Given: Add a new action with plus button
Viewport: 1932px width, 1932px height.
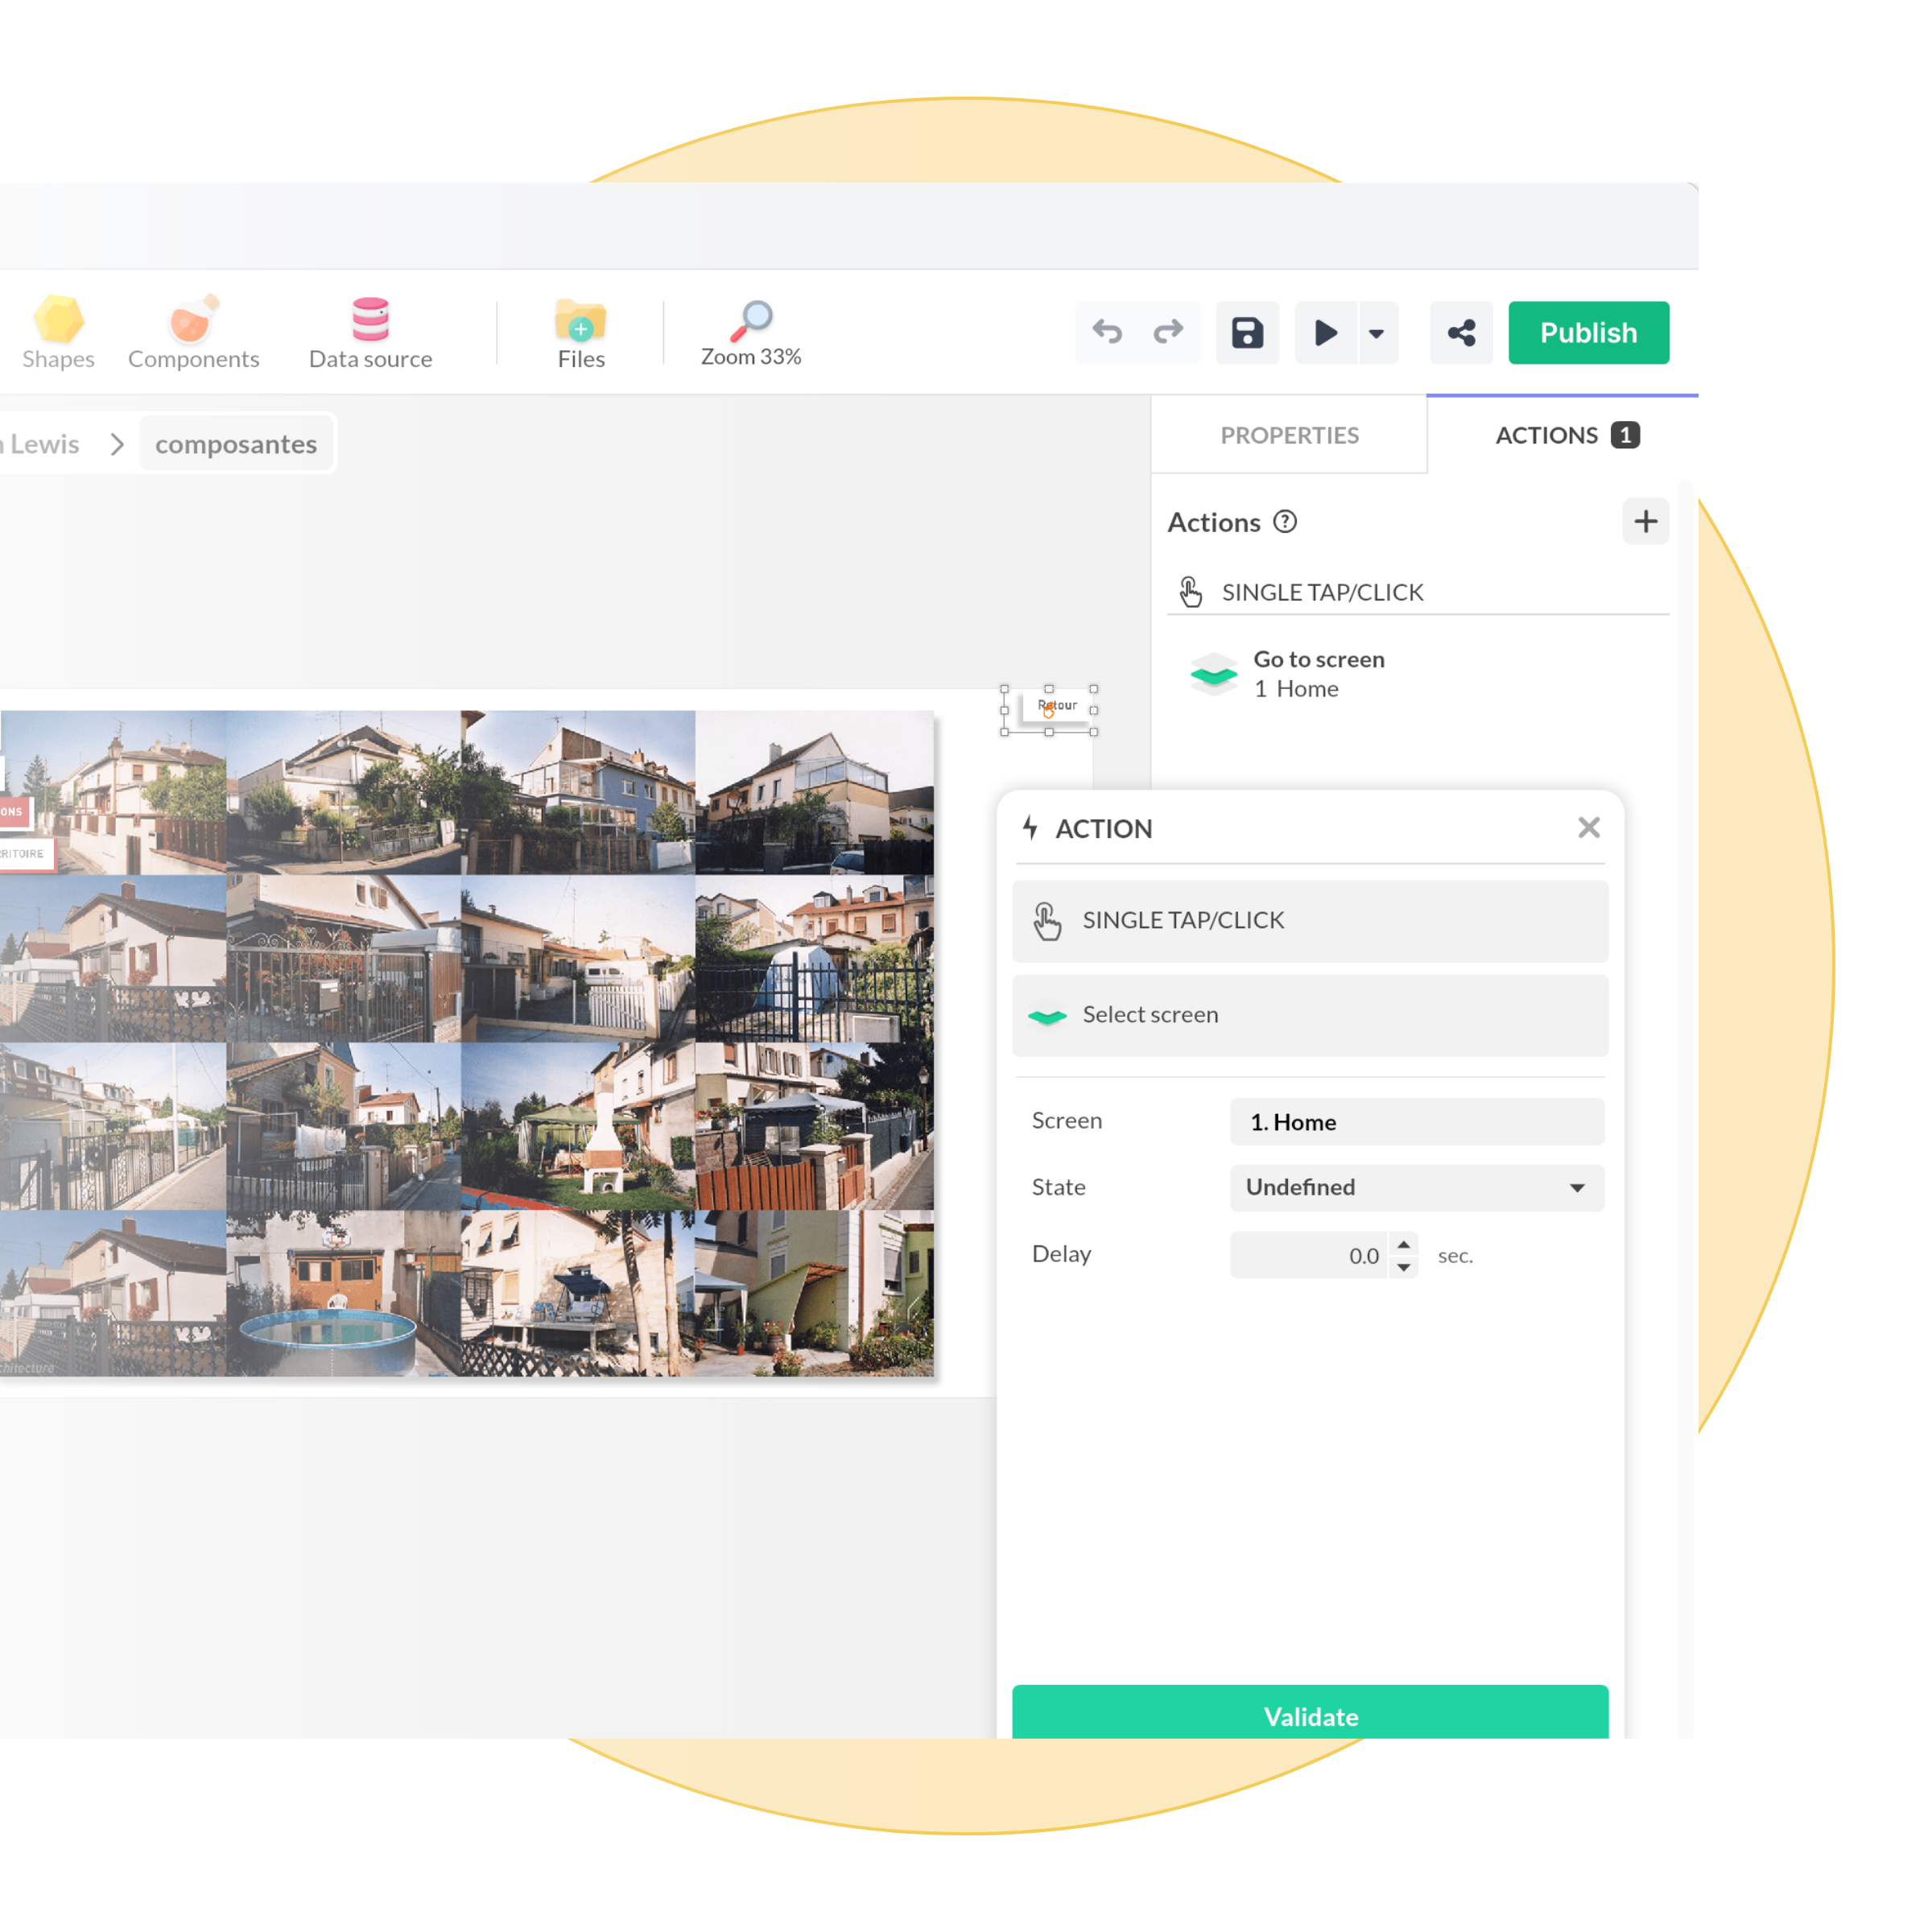Looking at the screenshot, I should point(1645,521).
